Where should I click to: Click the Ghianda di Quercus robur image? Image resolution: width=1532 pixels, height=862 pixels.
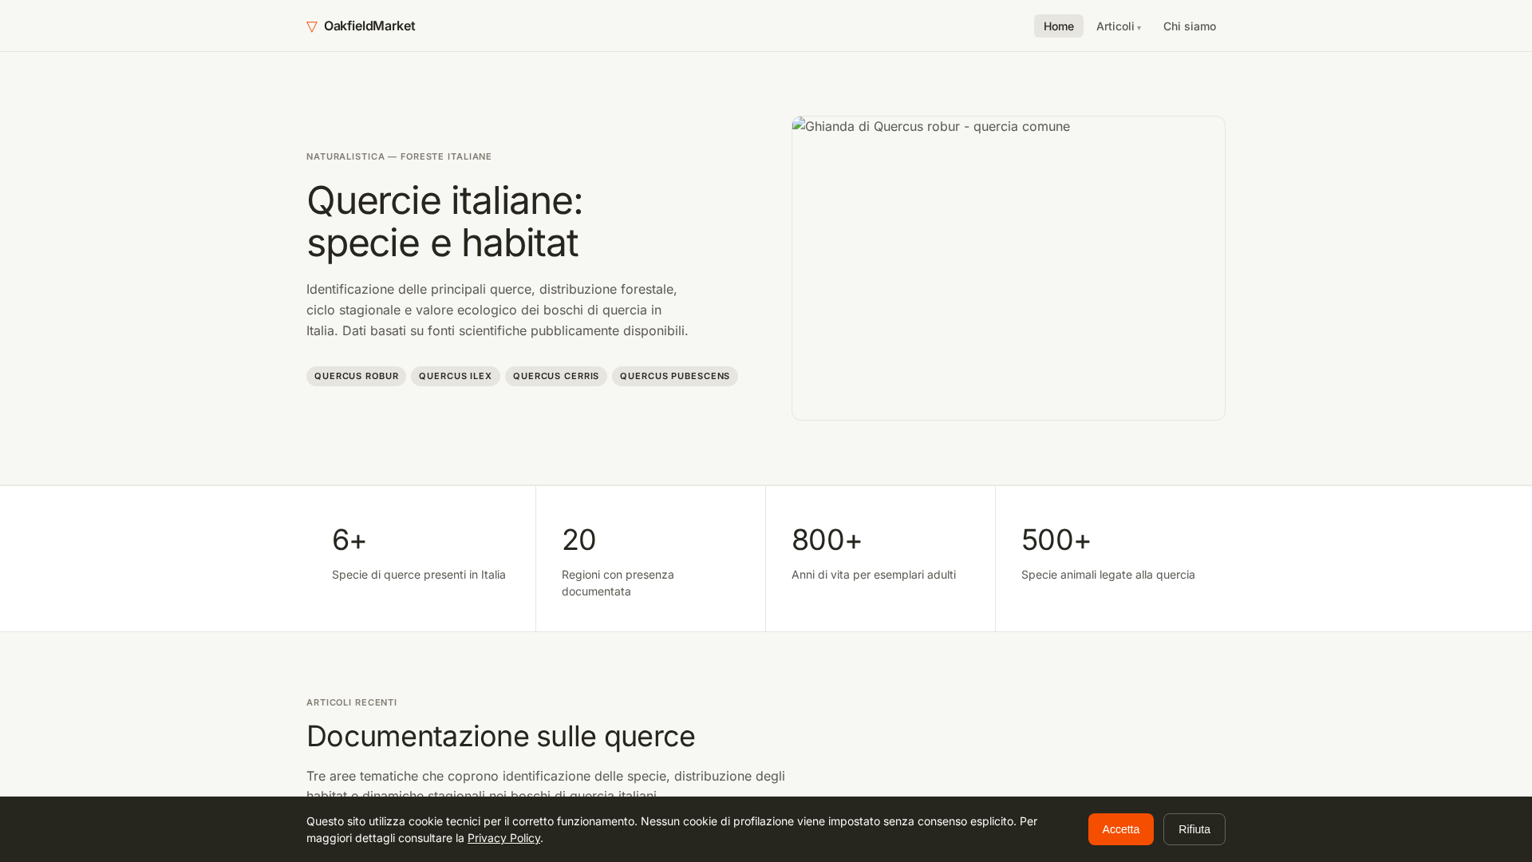point(1008,268)
